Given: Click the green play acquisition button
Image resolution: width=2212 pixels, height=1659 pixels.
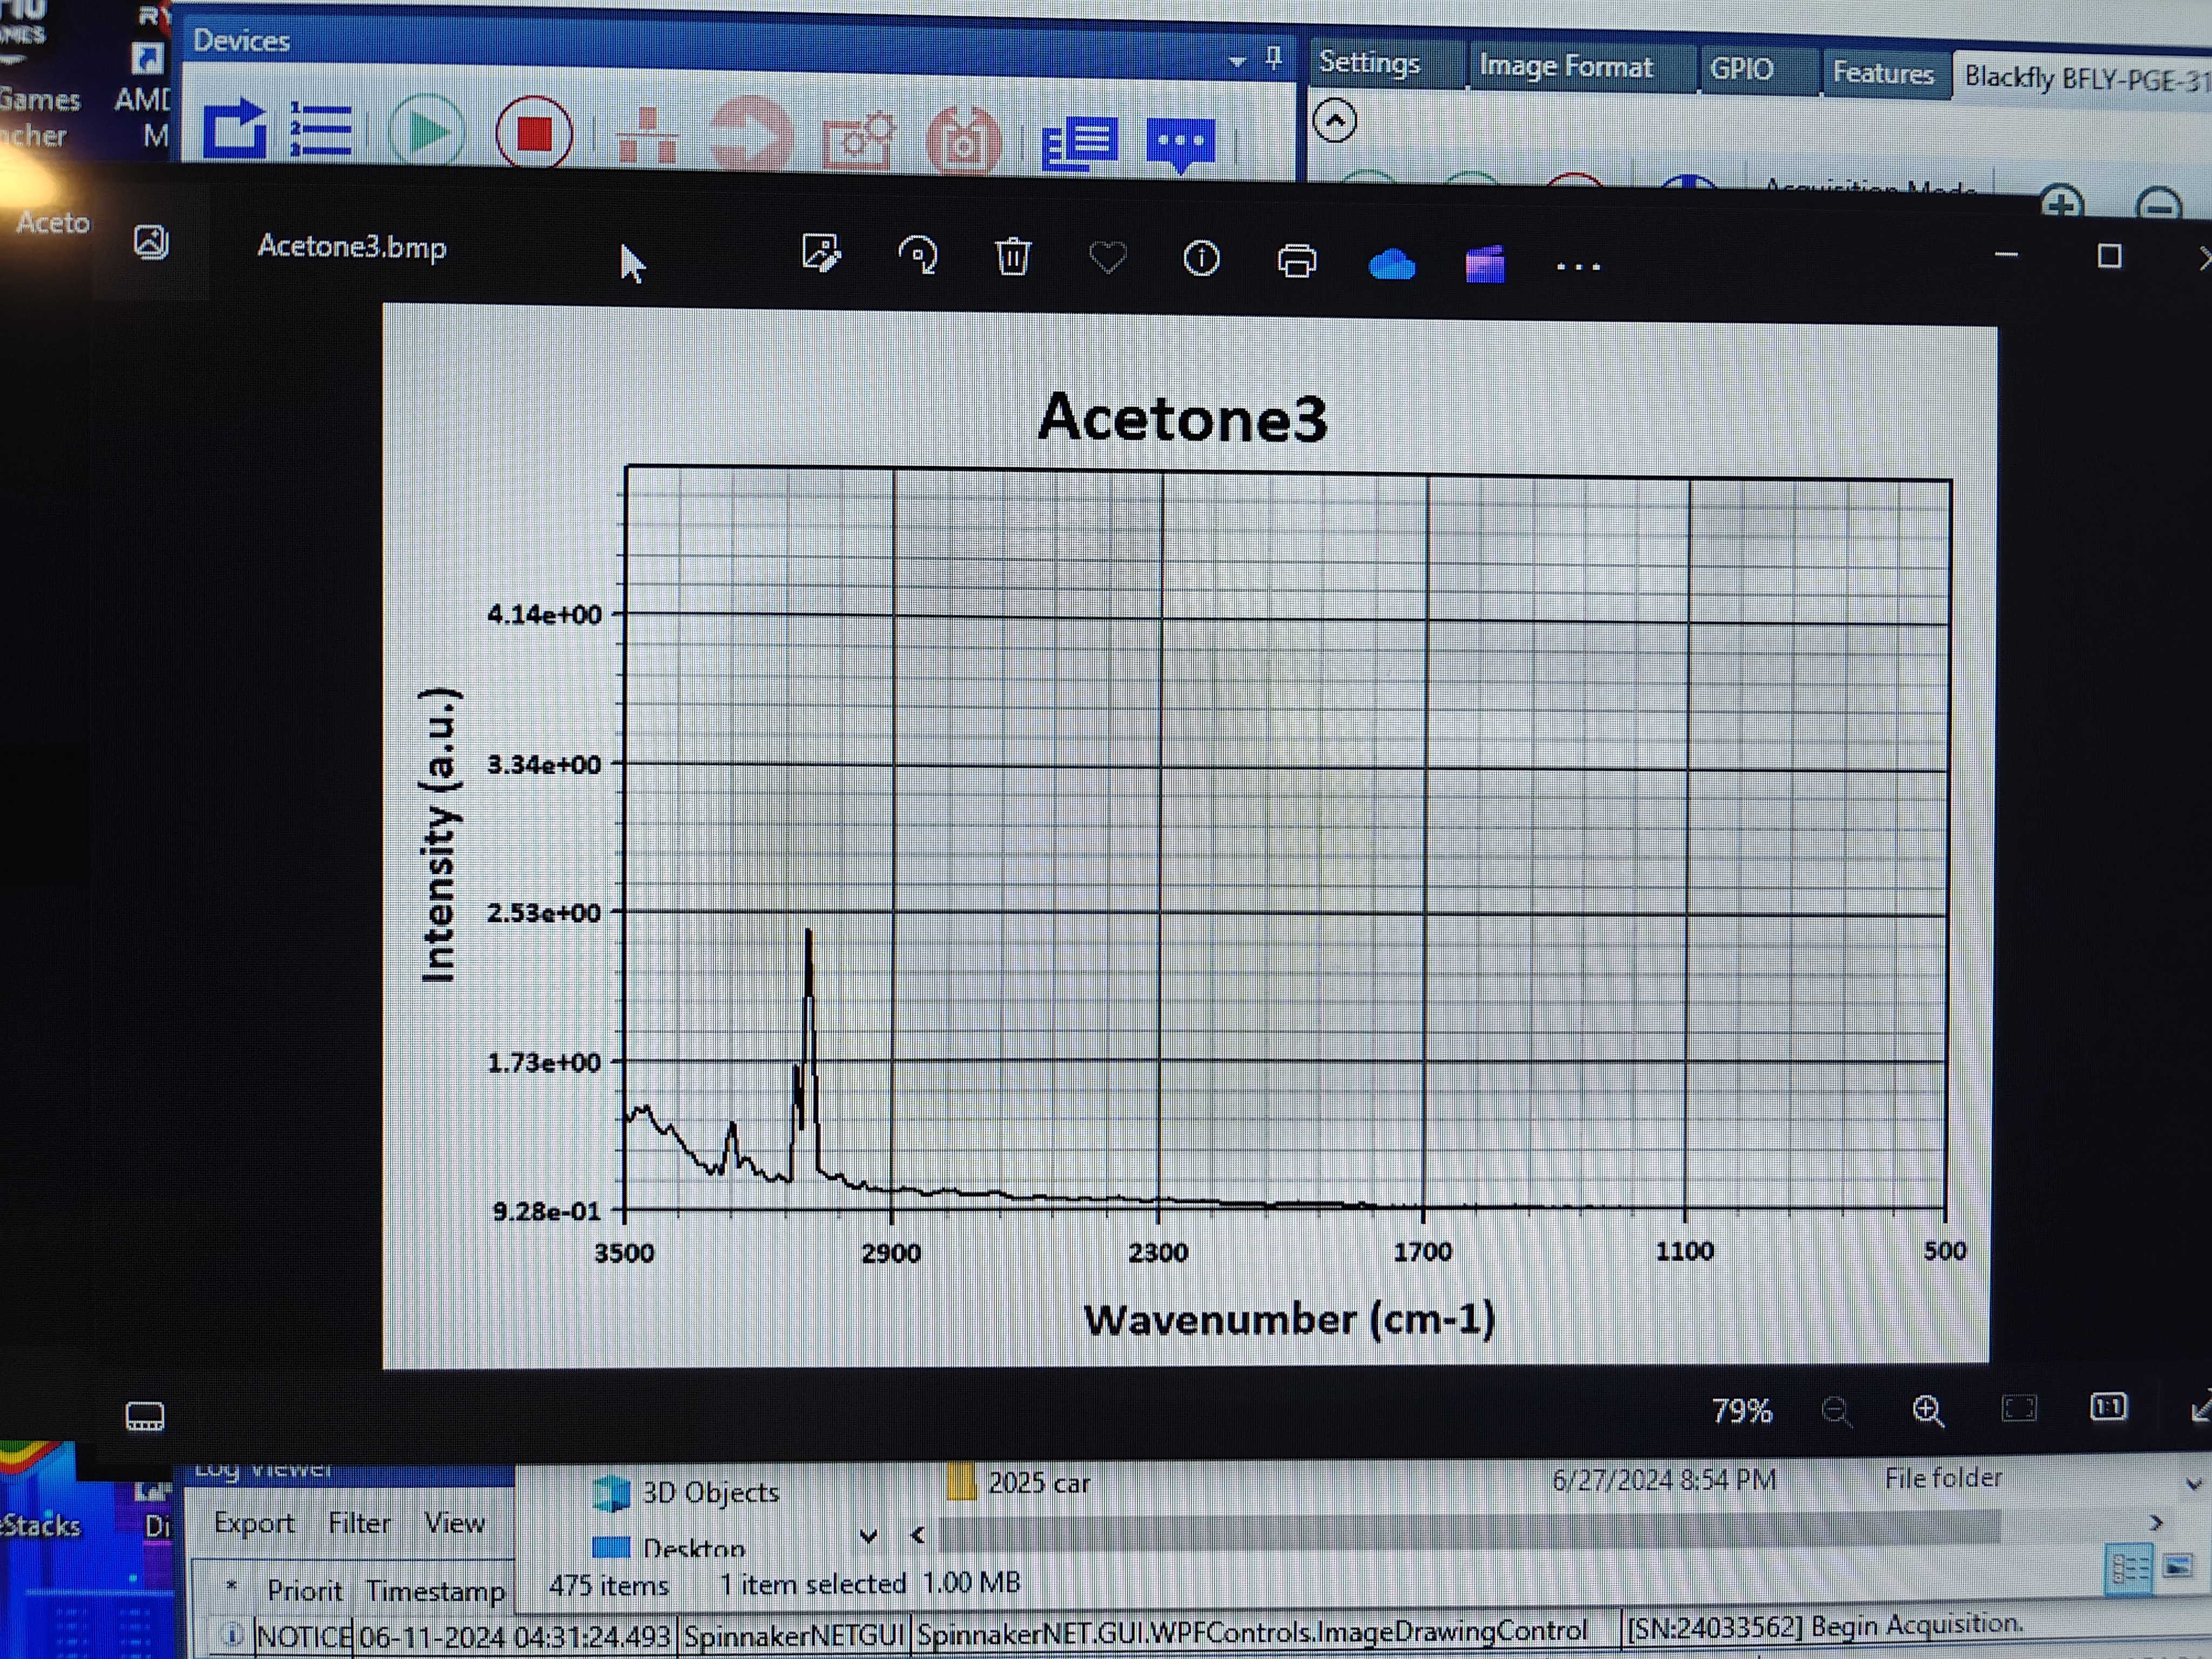Looking at the screenshot, I should (x=427, y=131).
